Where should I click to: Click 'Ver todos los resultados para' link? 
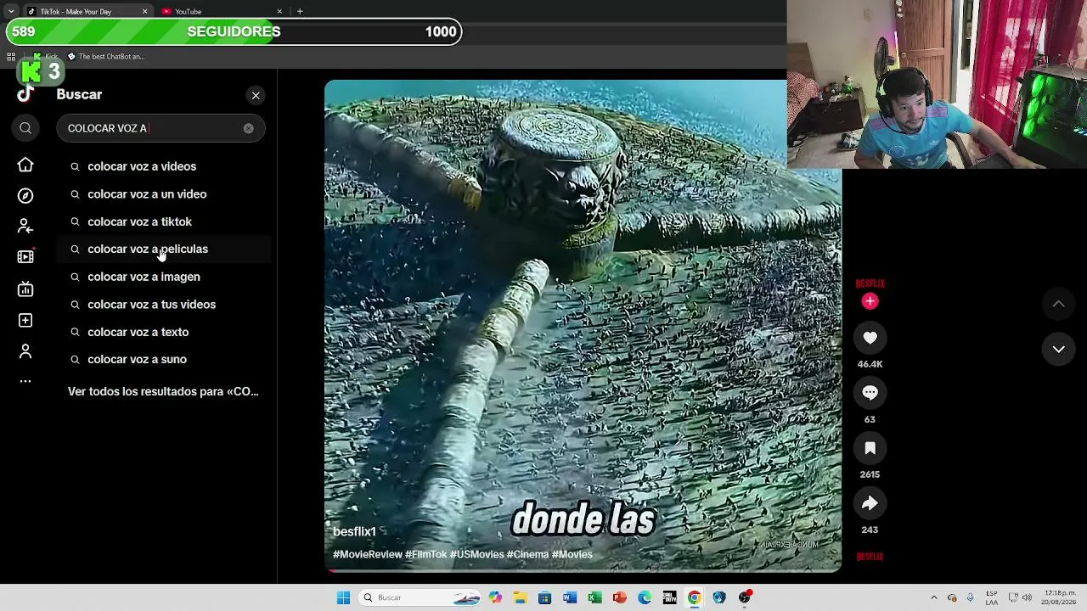click(163, 391)
